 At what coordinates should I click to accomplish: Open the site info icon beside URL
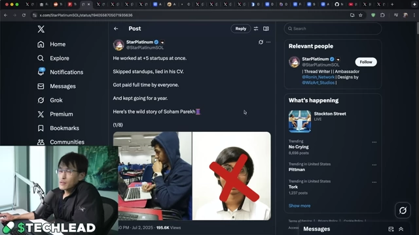tap(35, 15)
